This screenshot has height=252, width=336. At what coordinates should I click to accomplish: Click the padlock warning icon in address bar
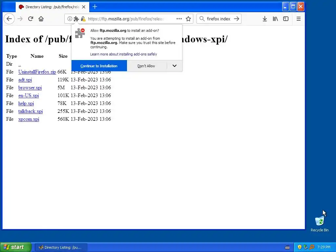83,19
